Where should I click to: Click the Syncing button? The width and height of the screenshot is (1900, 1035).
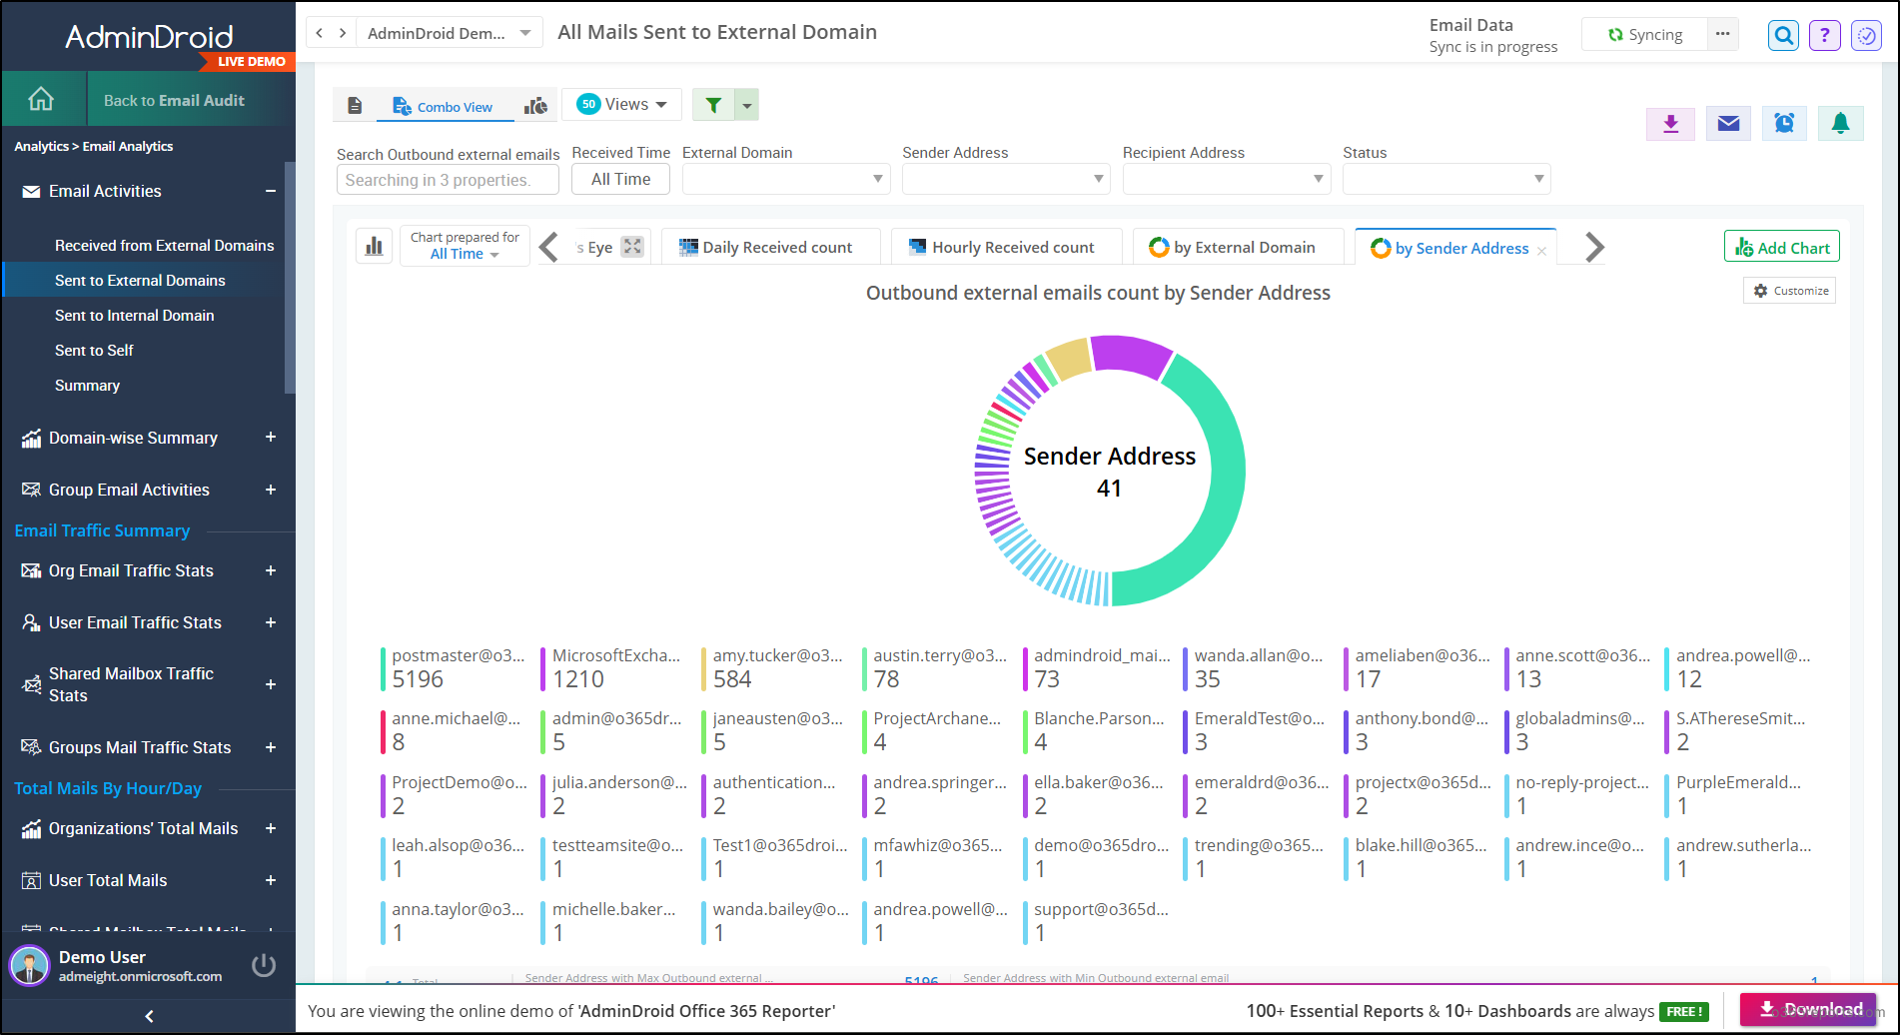tap(1645, 34)
